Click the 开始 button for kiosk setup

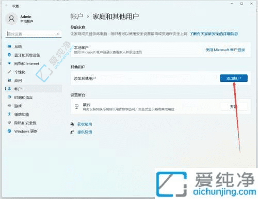(234, 107)
